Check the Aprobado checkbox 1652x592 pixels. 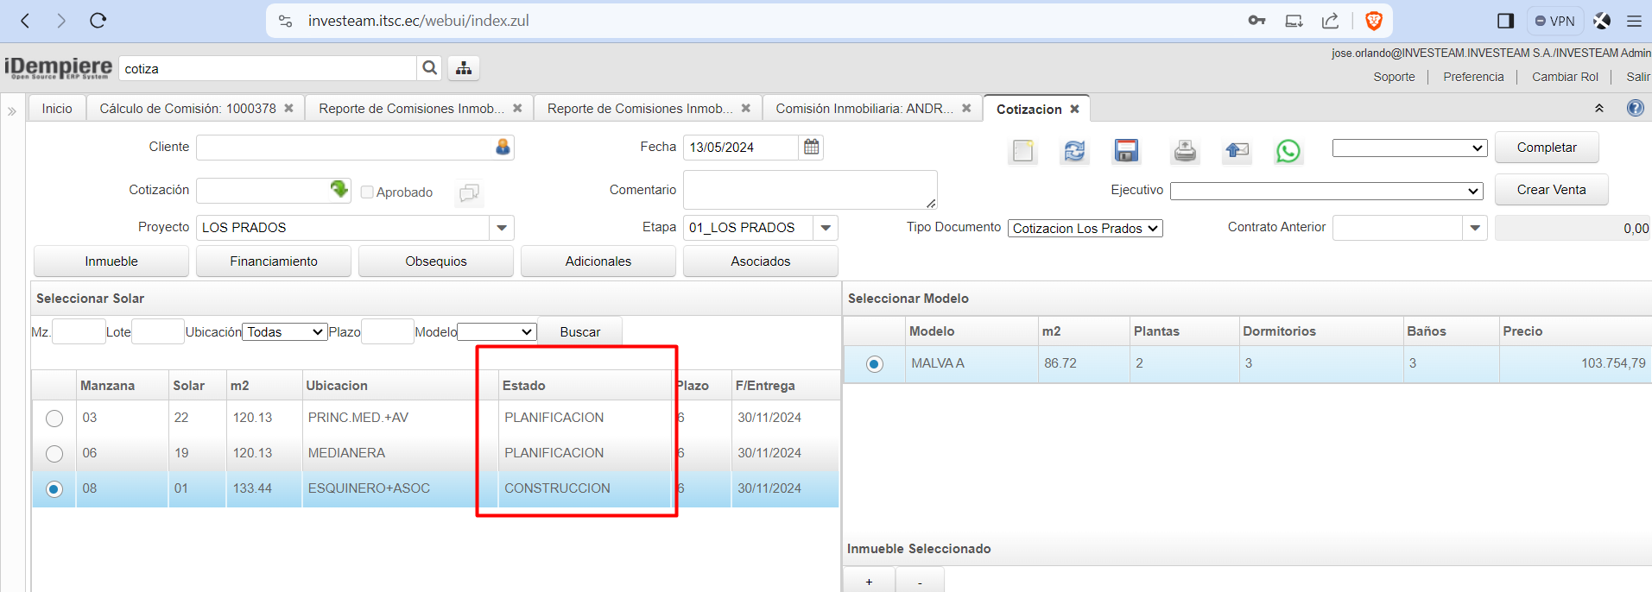367,192
